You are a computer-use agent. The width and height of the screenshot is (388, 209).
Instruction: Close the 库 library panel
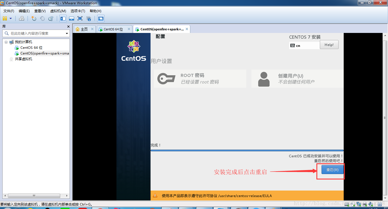(x=68, y=26)
